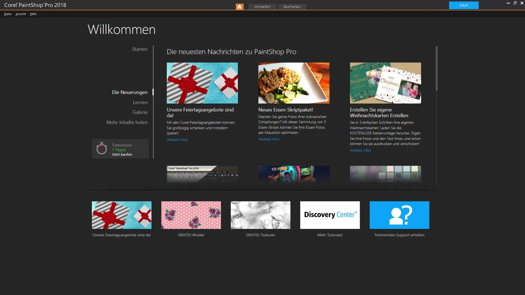Click the Unsere Feiertagsangebote sind da! headline
The height and width of the screenshot is (295, 525).
pos(200,113)
